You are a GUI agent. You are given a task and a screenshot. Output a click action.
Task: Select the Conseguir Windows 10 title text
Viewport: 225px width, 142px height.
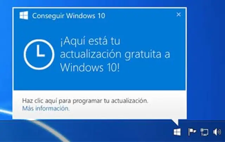click(69, 15)
